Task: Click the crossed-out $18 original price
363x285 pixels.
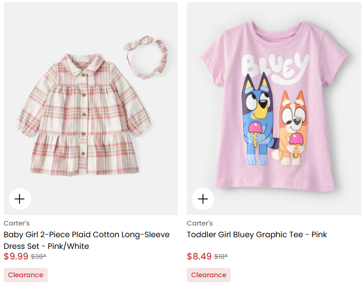Action: click(x=221, y=257)
